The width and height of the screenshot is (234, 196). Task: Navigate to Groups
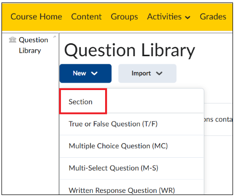124,17
